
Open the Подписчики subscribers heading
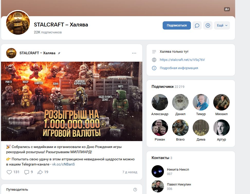click(162, 87)
